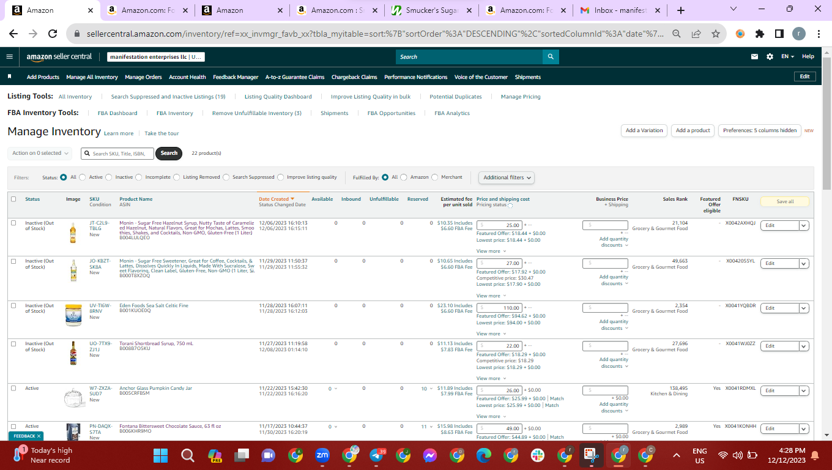Click the Search SKU, Title, ISBN field
Viewport: 832px width, 470px height.
117,154
